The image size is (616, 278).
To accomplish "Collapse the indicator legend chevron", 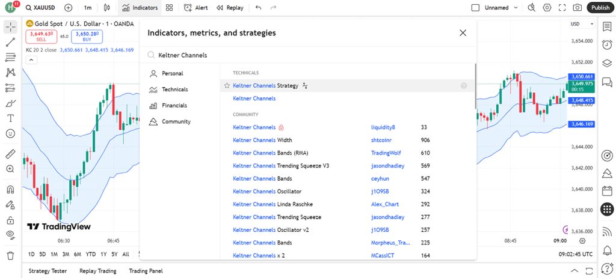I will 31,60.
